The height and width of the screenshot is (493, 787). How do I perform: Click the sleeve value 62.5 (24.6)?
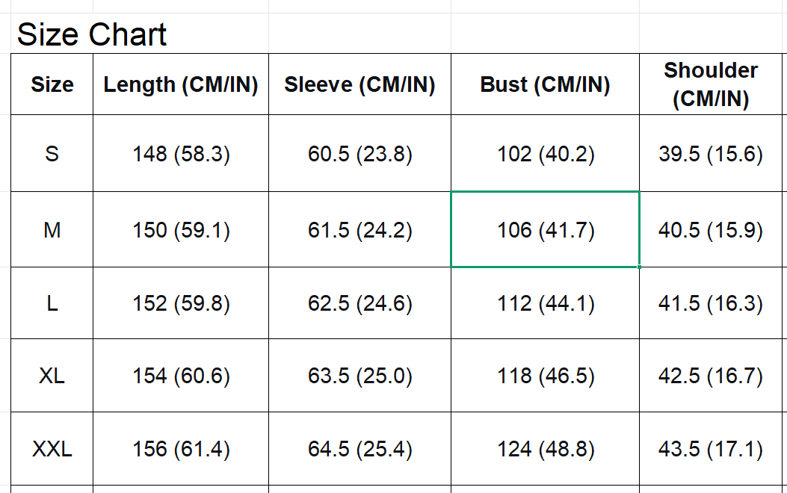[359, 303]
